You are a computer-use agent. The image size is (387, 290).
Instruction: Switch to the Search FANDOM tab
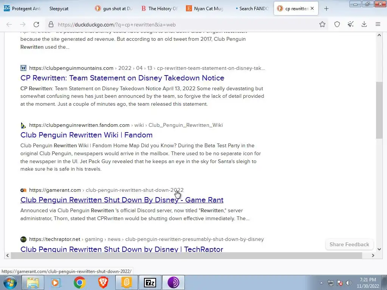(251, 8)
